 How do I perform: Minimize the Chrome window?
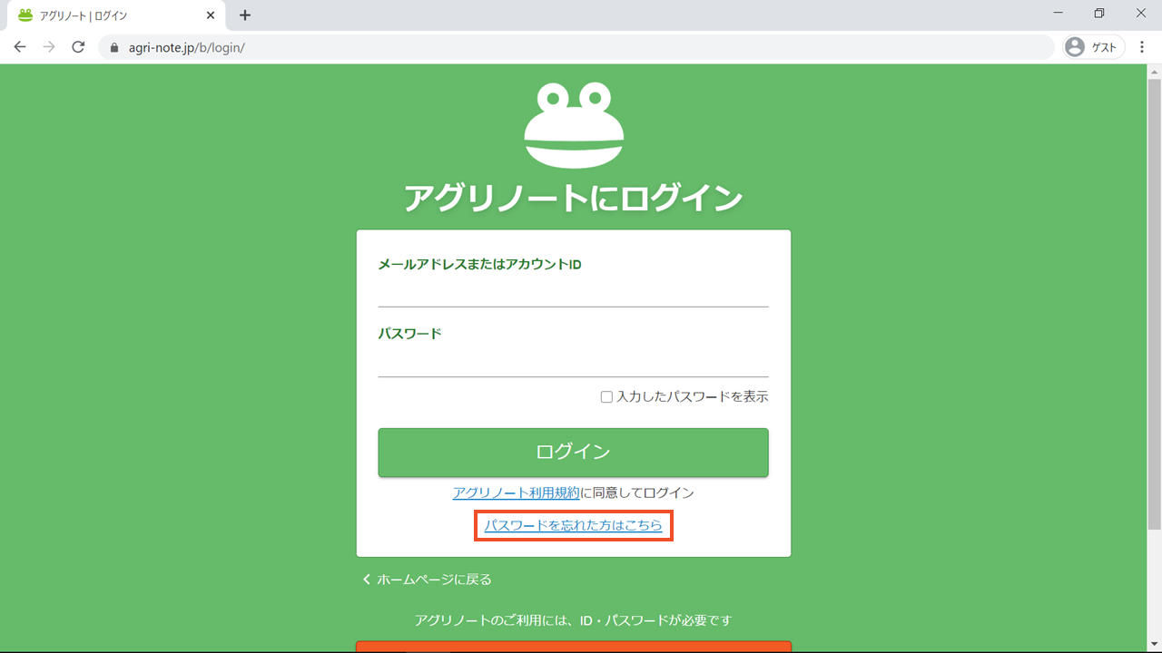1059,14
